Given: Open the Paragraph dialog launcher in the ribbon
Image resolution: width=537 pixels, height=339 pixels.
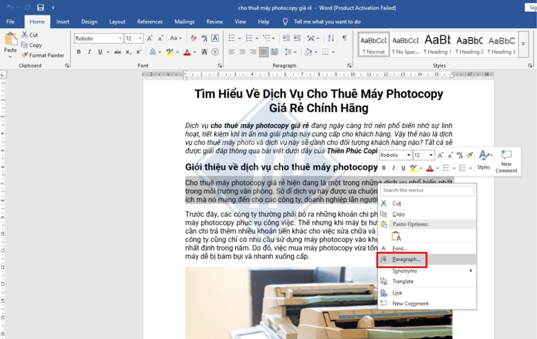Looking at the screenshot, I should coord(349,65).
